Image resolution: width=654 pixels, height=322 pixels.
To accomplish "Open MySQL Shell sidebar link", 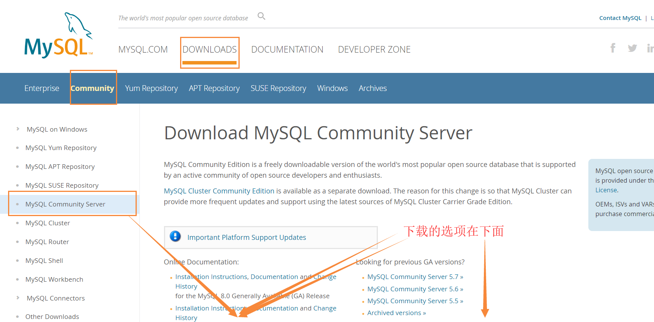I will (x=44, y=261).
